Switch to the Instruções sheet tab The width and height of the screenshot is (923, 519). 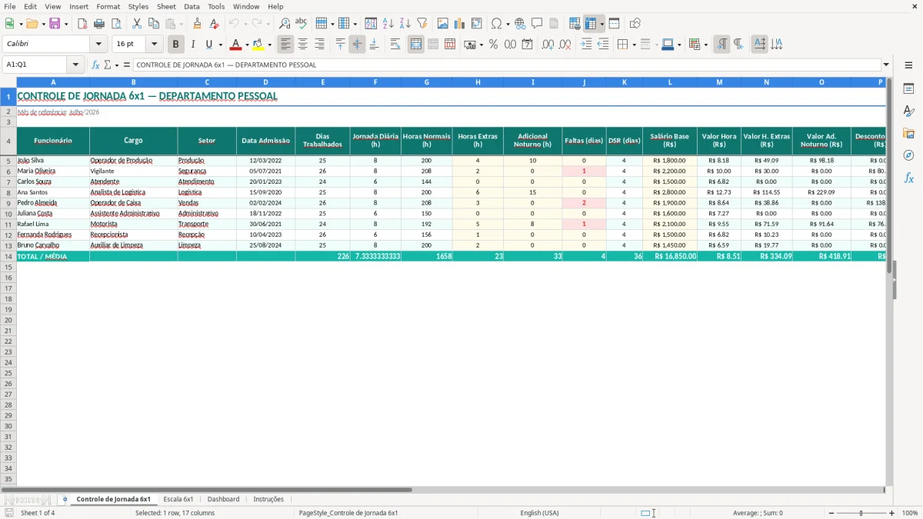(x=268, y=499)
